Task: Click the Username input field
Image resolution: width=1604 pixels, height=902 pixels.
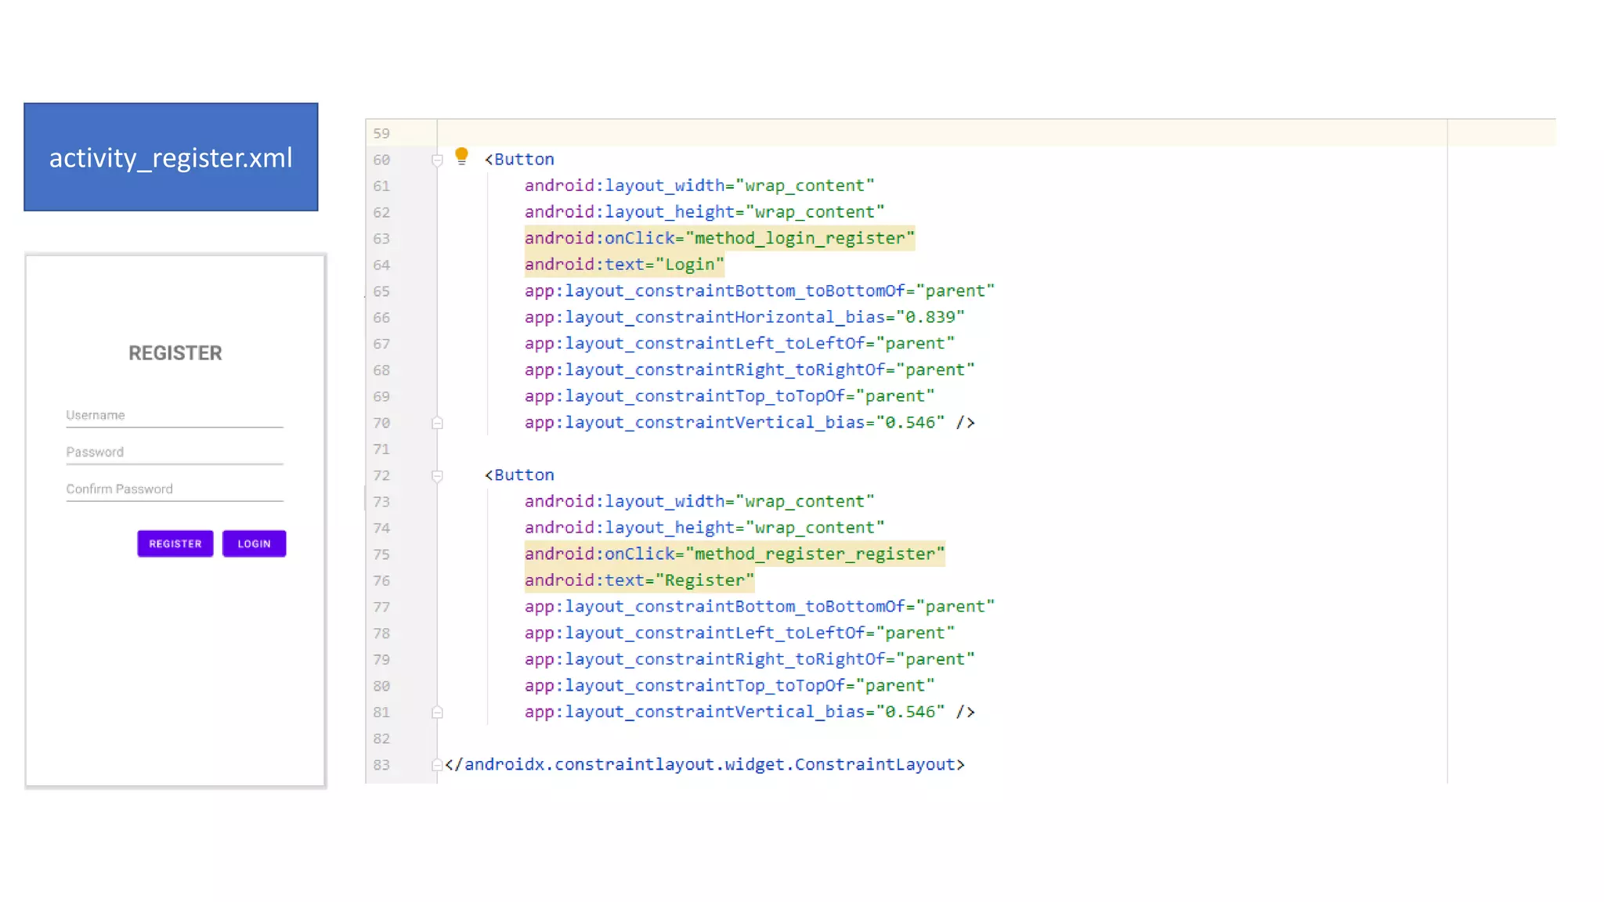Action: pyautogui.click(x=175, y=416)
